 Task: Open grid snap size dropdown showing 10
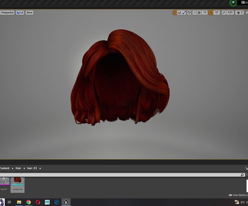click(x=205, y=13)
